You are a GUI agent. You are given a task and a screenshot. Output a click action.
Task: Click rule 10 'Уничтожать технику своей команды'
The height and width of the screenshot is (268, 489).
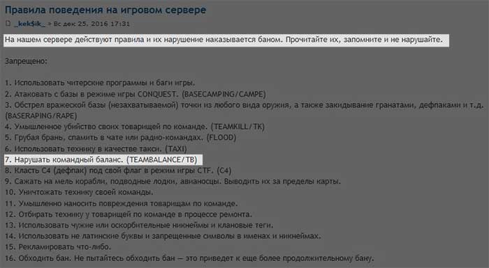click(79, 192)
